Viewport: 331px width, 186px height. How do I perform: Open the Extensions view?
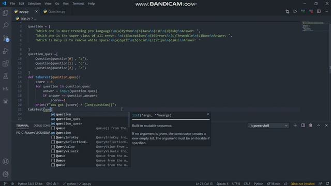pyautogui.click(x=6, y=64)
